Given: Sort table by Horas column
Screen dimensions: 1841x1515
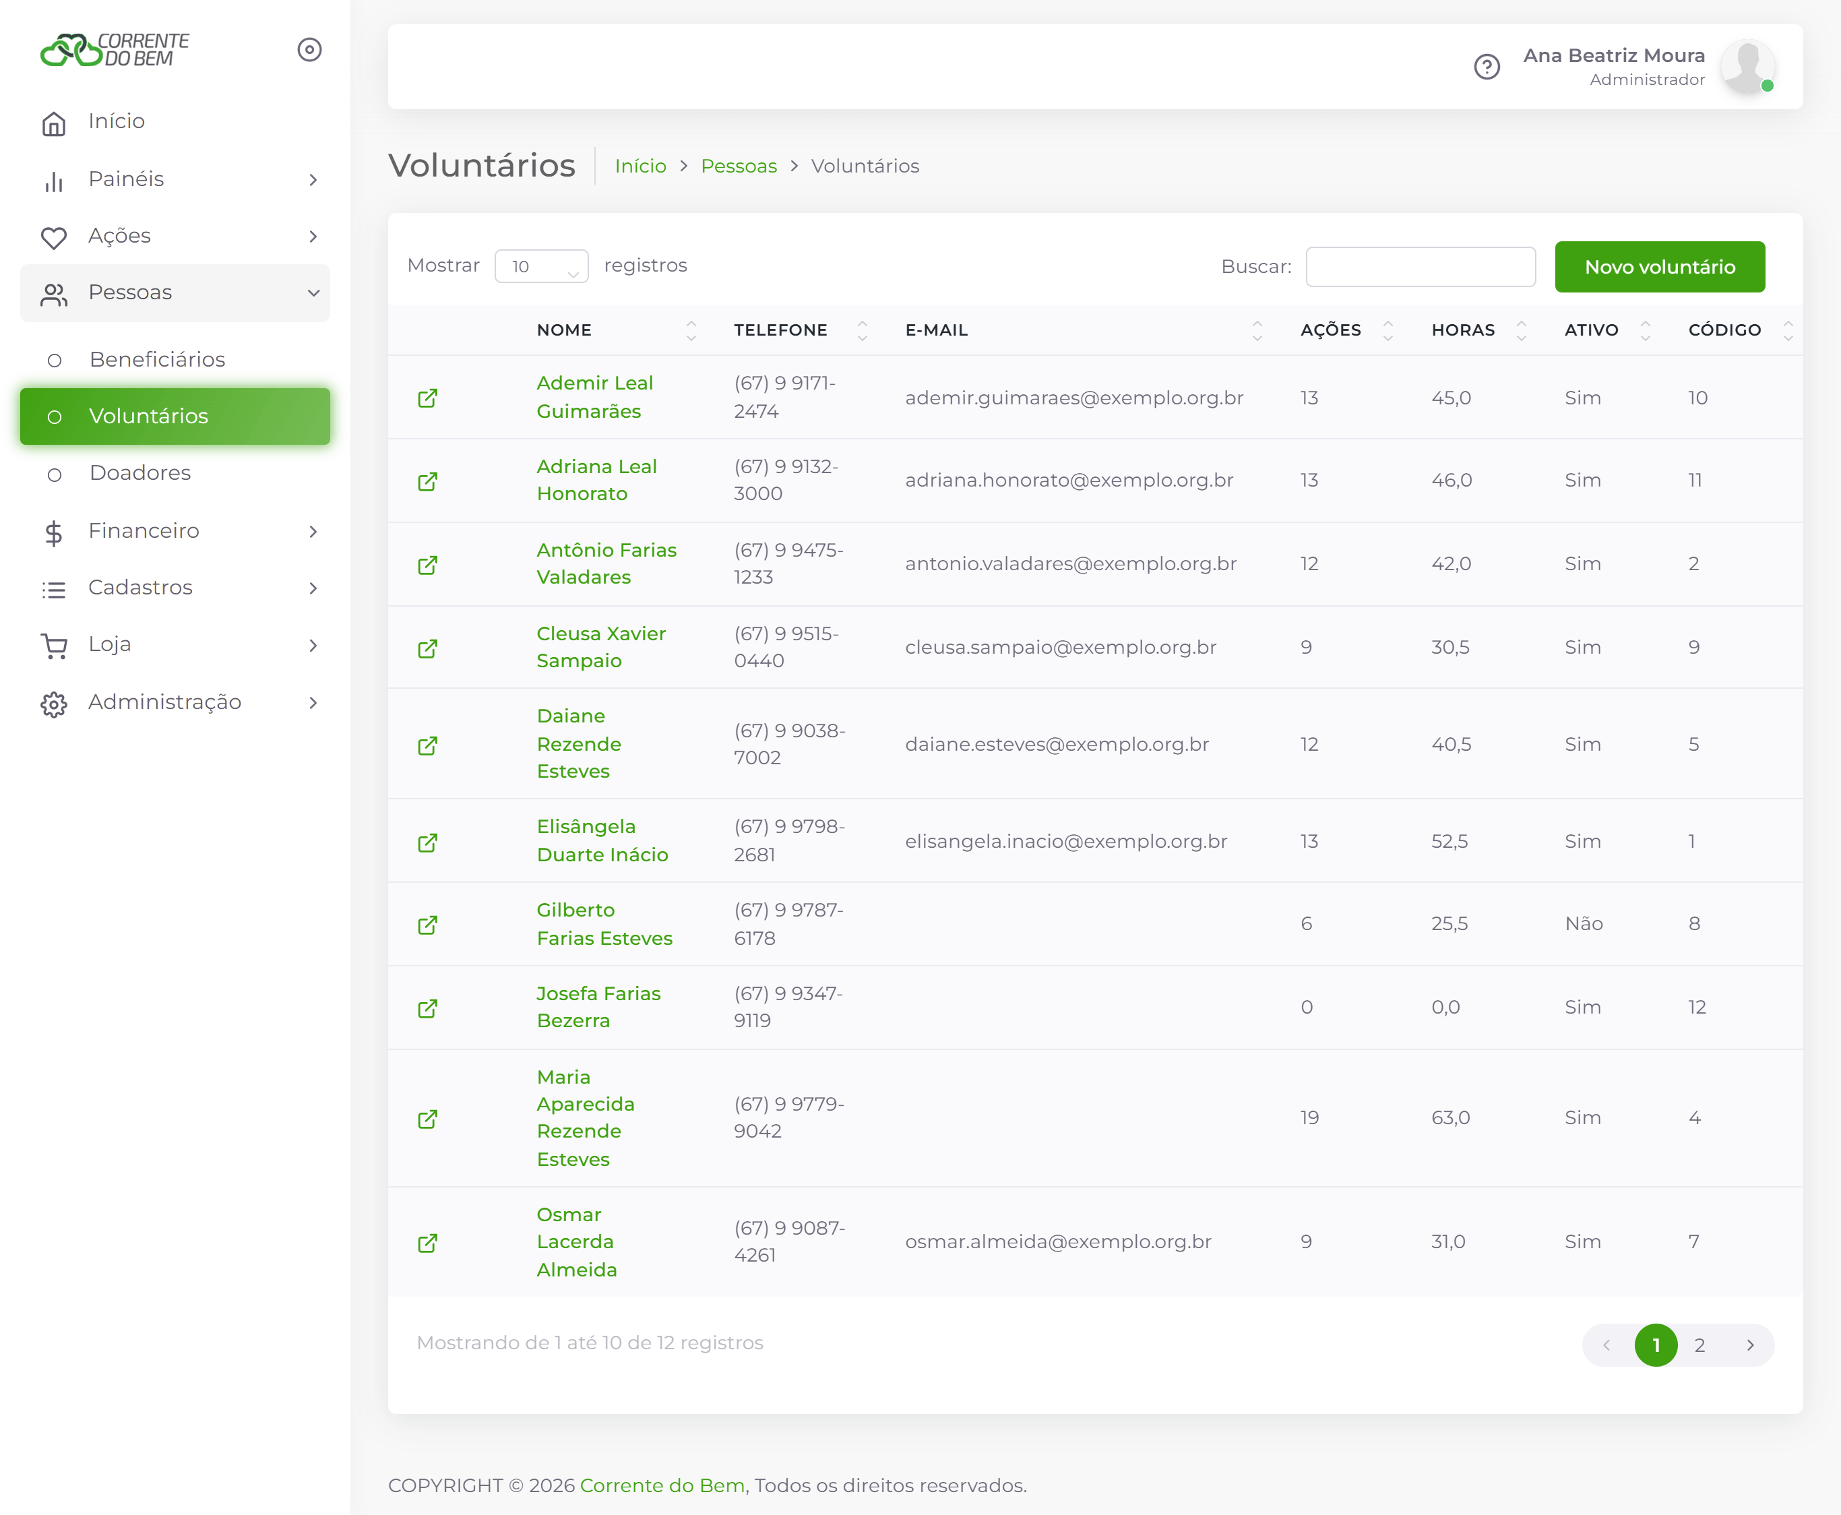Looking at the screenshot, I should (1479, 330).
